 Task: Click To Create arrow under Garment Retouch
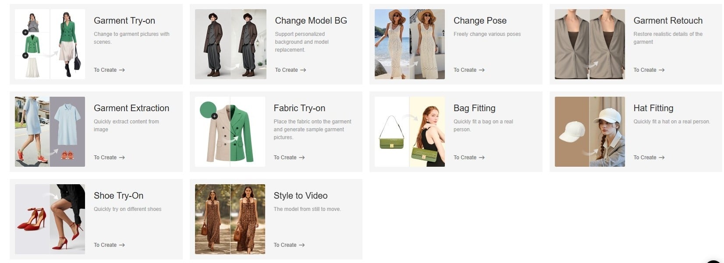coord(661,70)
